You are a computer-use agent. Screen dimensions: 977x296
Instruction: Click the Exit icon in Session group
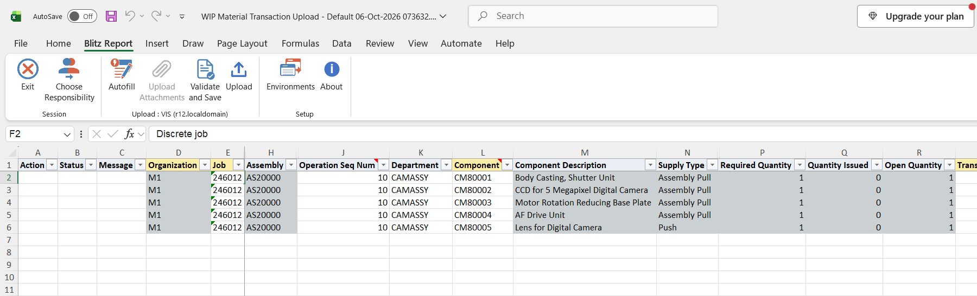pos(28,69)
